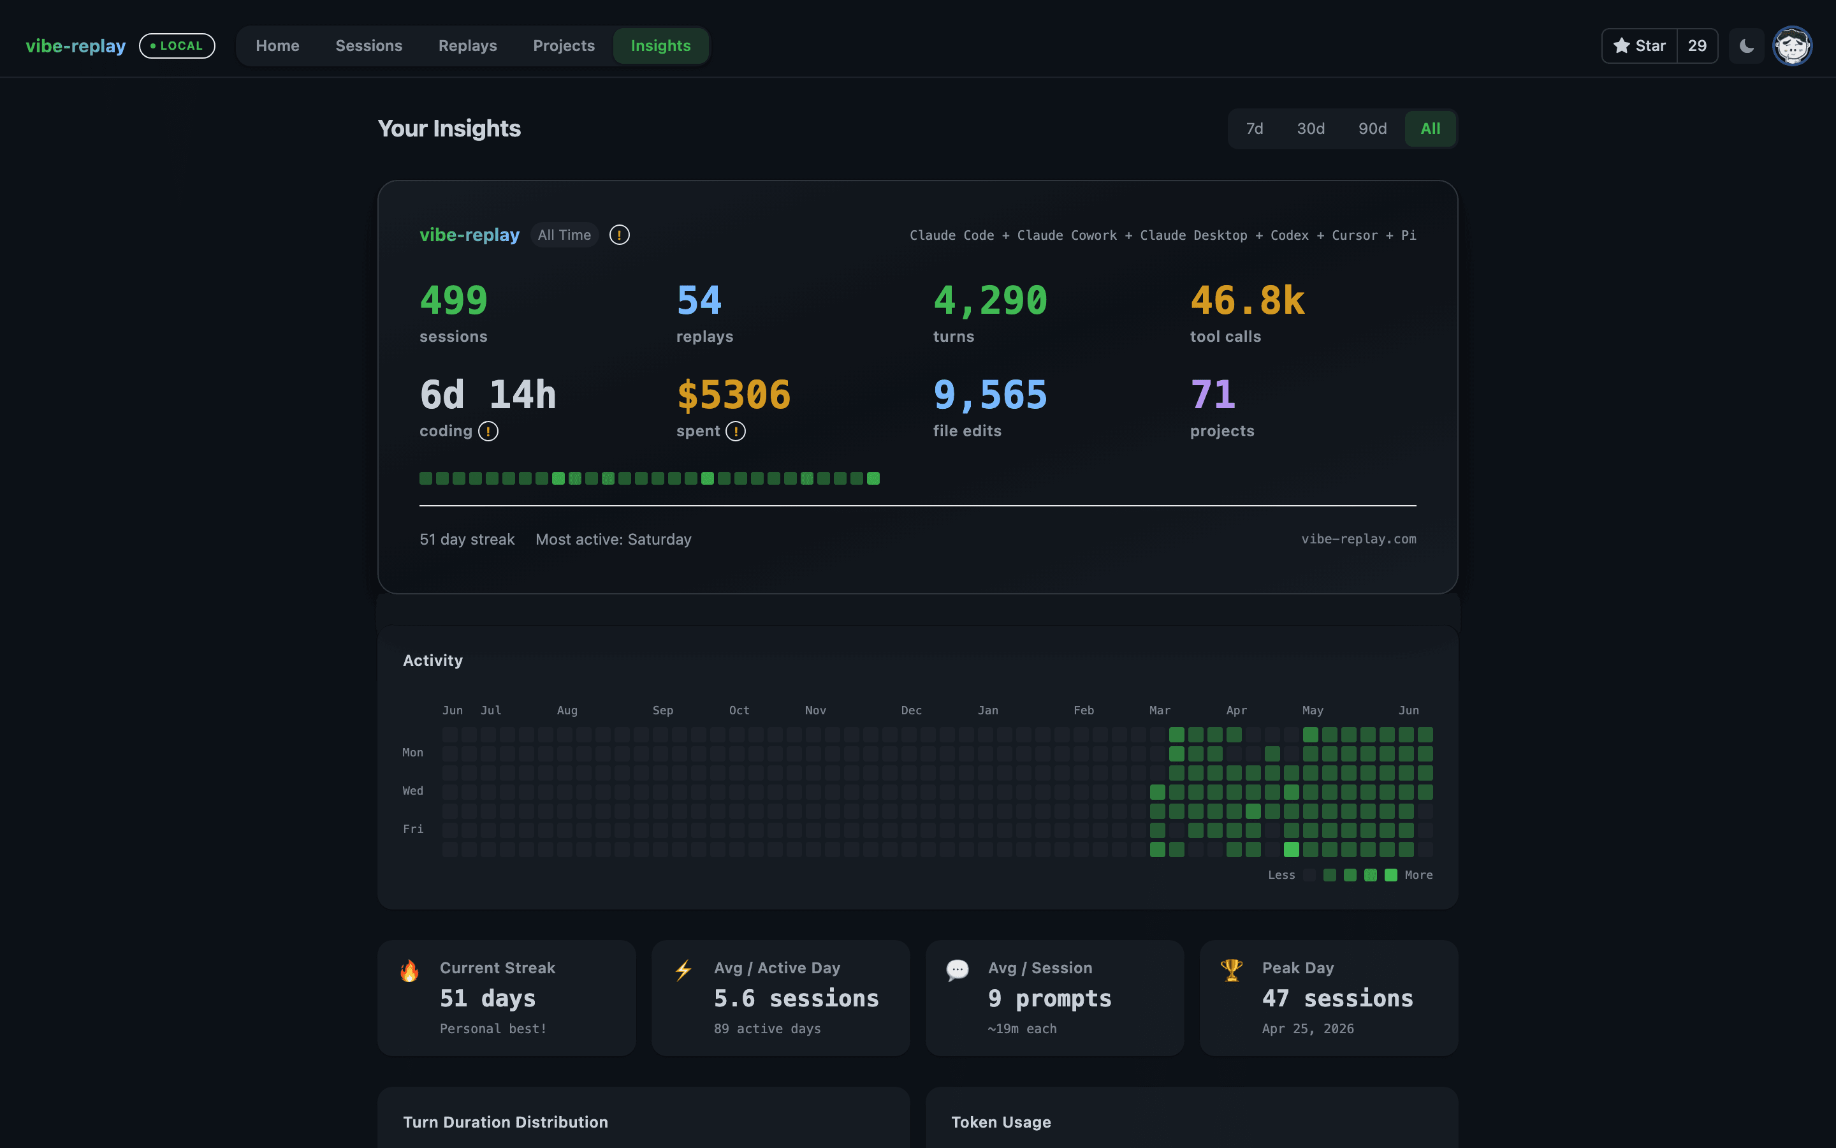Click the lightning icon on Avg / Active Day

(683, 970)
